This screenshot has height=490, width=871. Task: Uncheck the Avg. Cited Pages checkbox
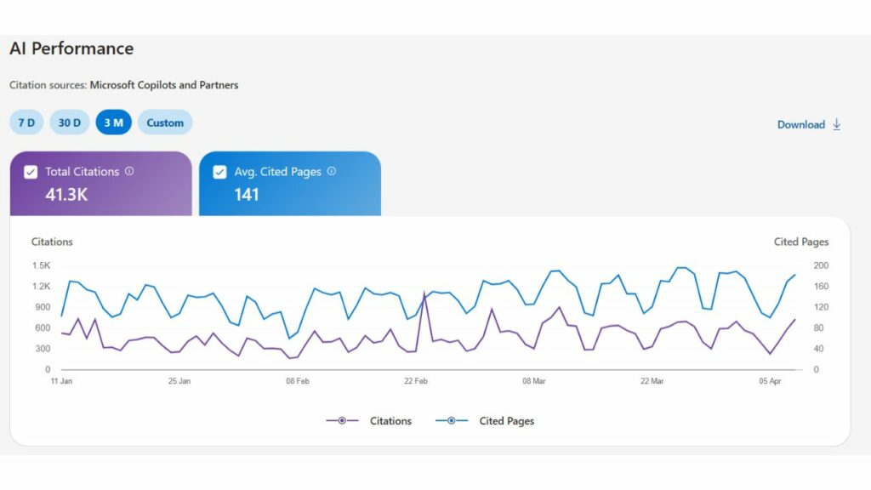pos(220,171)
